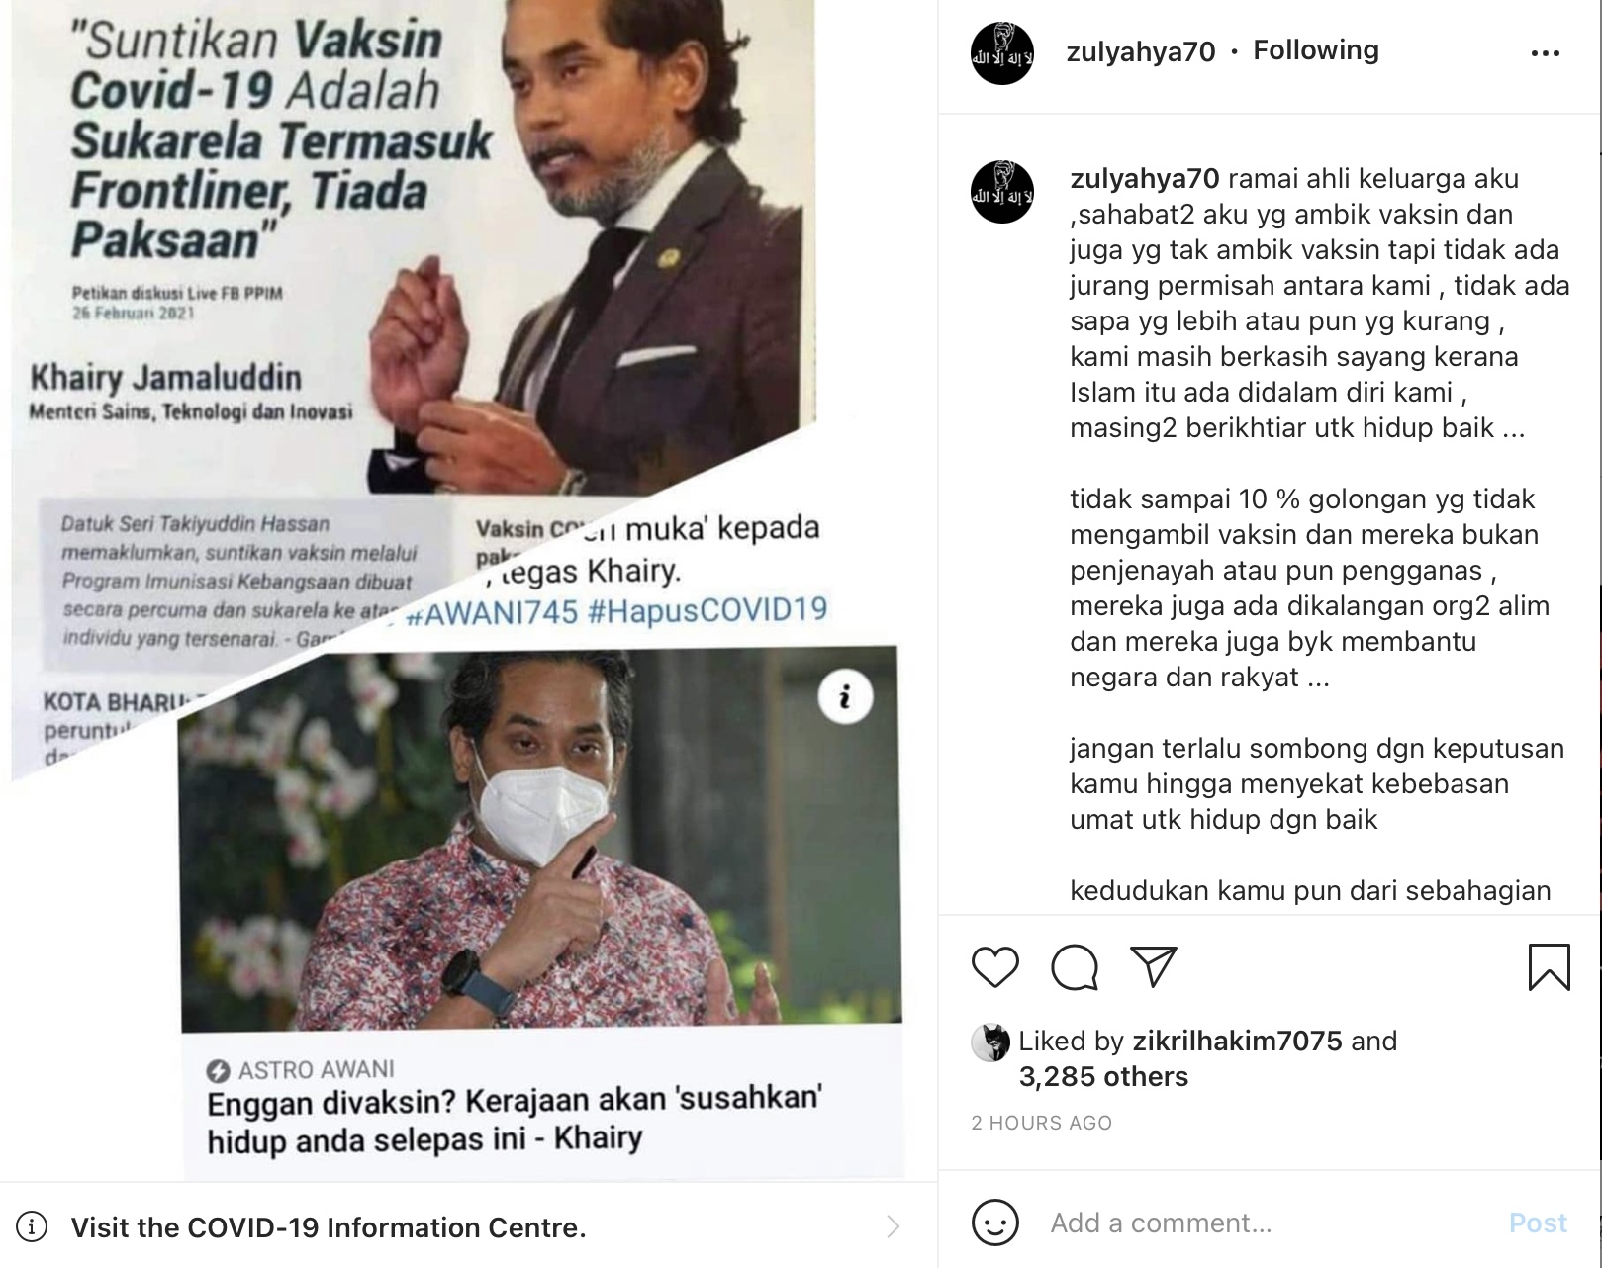The height and width of the screenshot is (1268, 1602).
Task: Open the Astro Awani news image of Khairy
Action: point(540,839)
